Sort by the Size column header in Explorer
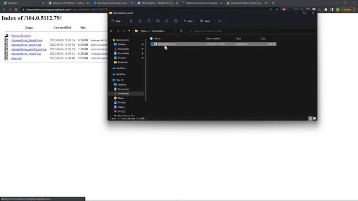Image resolution: width=358 pixels, height=201 pixels. (268, 39)
